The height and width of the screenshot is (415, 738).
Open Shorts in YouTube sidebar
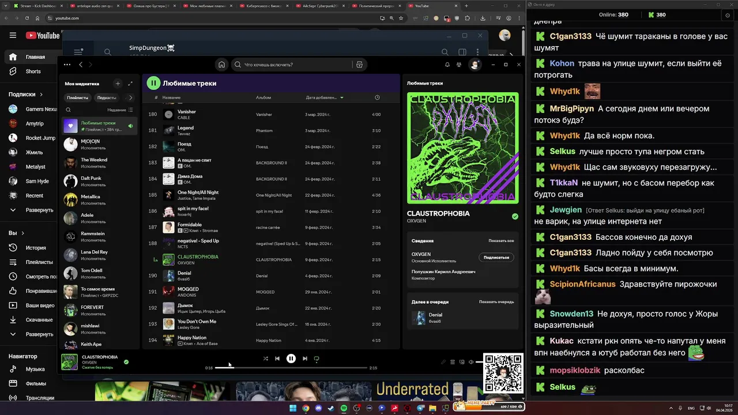29,71
